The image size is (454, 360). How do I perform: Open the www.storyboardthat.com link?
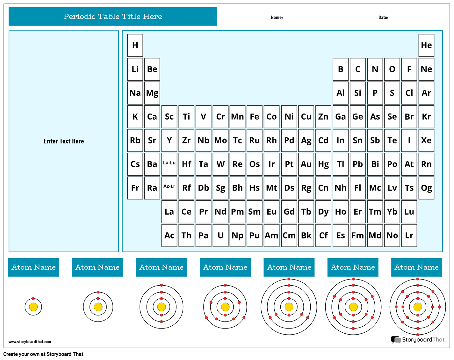click(x=30, y=342)
